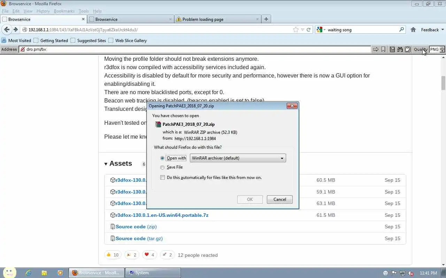Click the Browservice Address input field
This screenshot has width=446, height=278.
click(194, 49)
